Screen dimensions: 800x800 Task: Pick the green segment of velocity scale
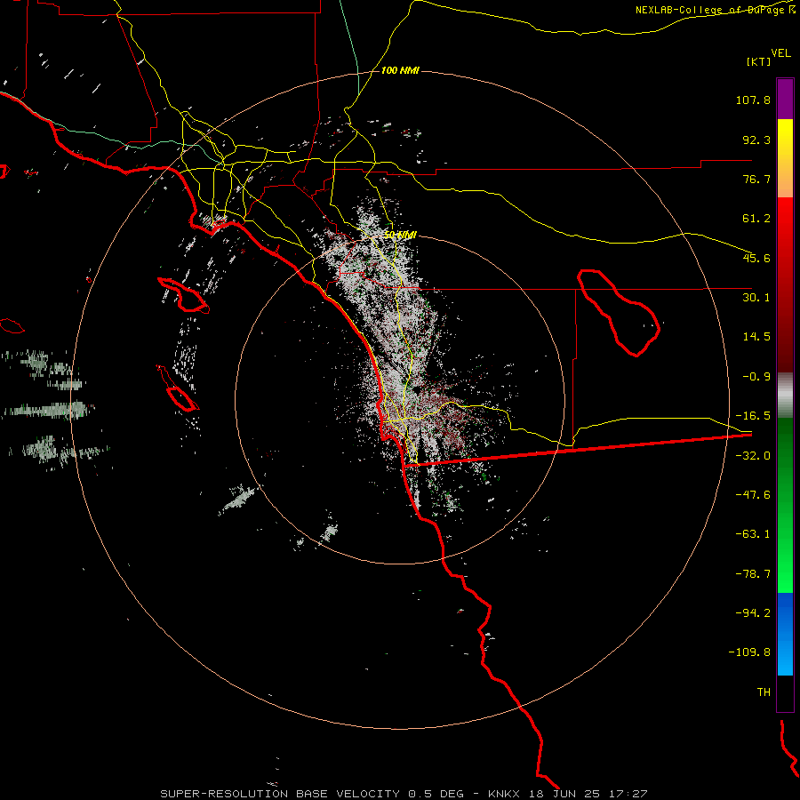pyautogui.click(x=785, y=505)
